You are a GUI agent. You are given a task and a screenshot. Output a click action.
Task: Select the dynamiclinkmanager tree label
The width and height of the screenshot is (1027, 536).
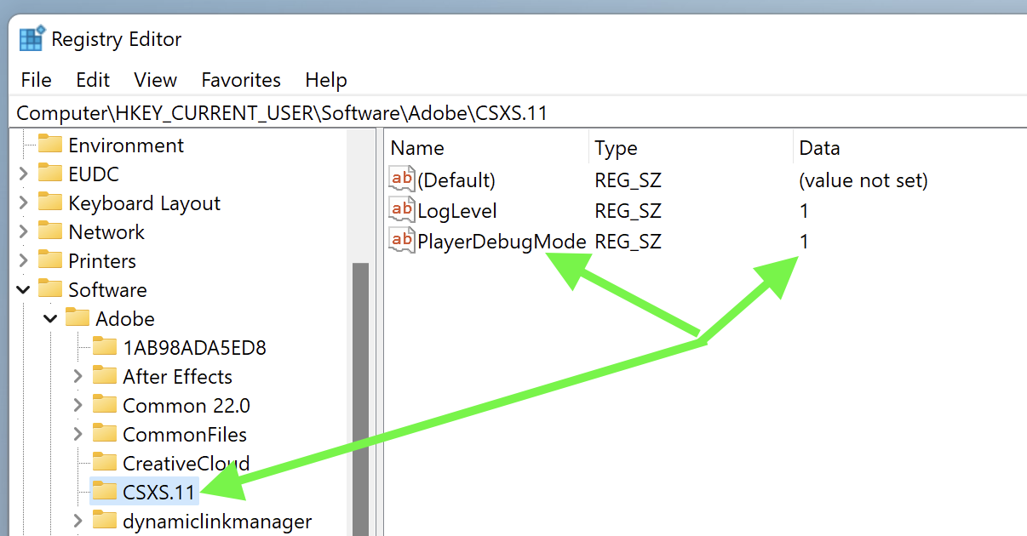(x=217, y=522)
